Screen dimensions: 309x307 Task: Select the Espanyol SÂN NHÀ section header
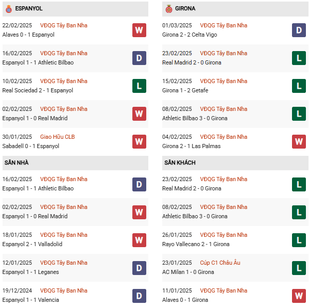pos(16,163)
